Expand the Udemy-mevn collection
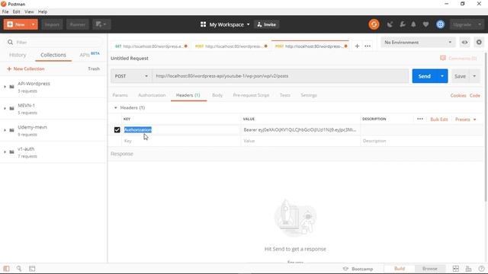488x274 pixels. tap(5, 130)
